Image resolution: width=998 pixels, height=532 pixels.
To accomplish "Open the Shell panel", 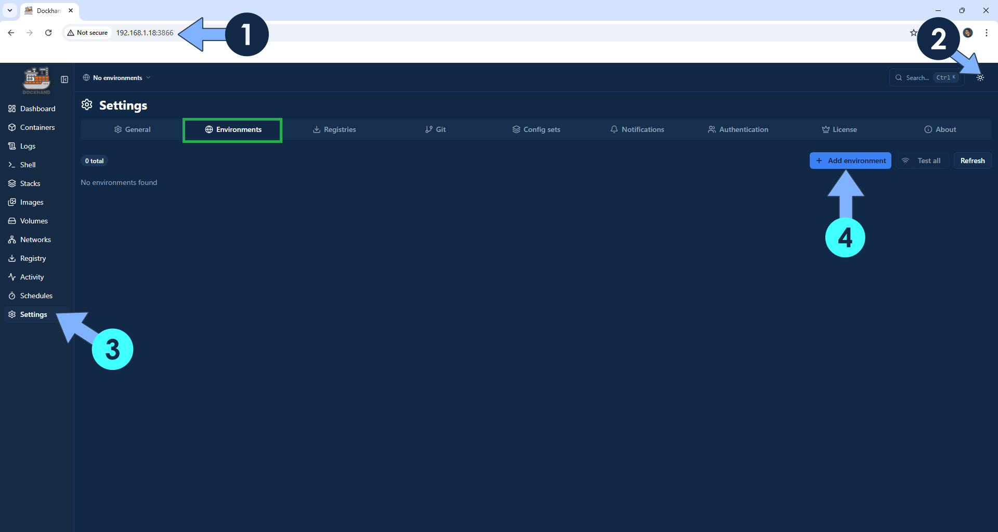I will pos(27,164).
